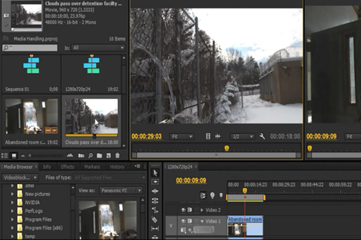Select the Abandoned room clip thumbnail in project
The height and width of the screenshot is (240, 361).
32,117
